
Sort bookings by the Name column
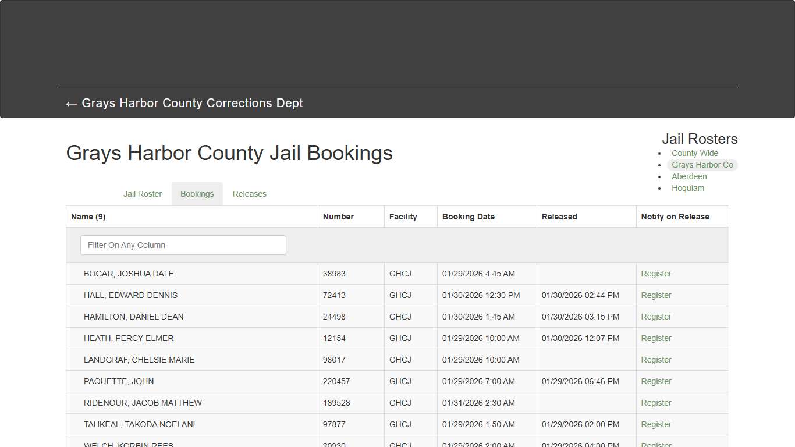click(88, 216)
